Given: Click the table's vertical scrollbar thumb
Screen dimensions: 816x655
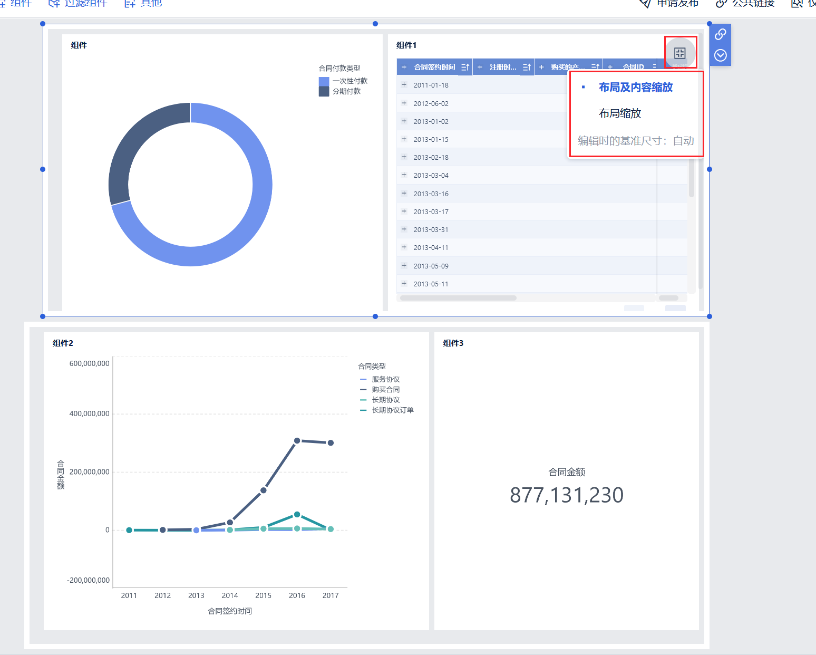Looking at the screenshot, I should coord(691,177).
